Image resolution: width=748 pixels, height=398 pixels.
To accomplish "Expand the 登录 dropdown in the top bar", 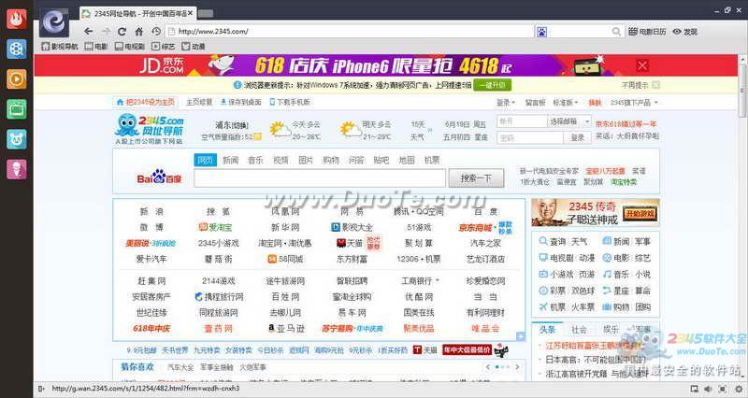I will 506,103.
